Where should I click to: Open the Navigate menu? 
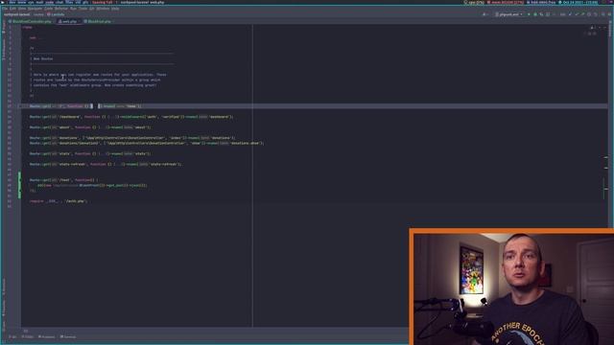coord(35,9)
